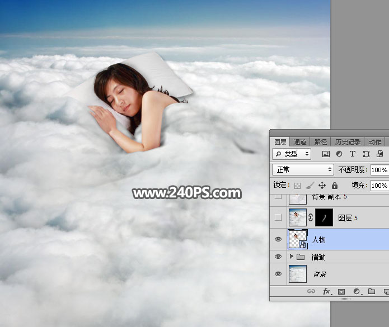The width and height of the screenshot is (389, 327).
Task: Select layer name 图层 5
Action: tap(348, 218)
